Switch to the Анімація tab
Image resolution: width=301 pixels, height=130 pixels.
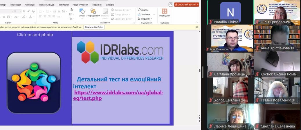pos(30,5)
